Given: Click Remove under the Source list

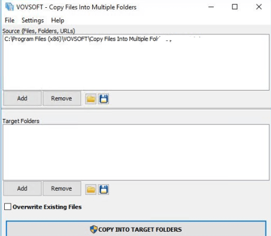Looking at the screenshot, I should tap(62, 98).
